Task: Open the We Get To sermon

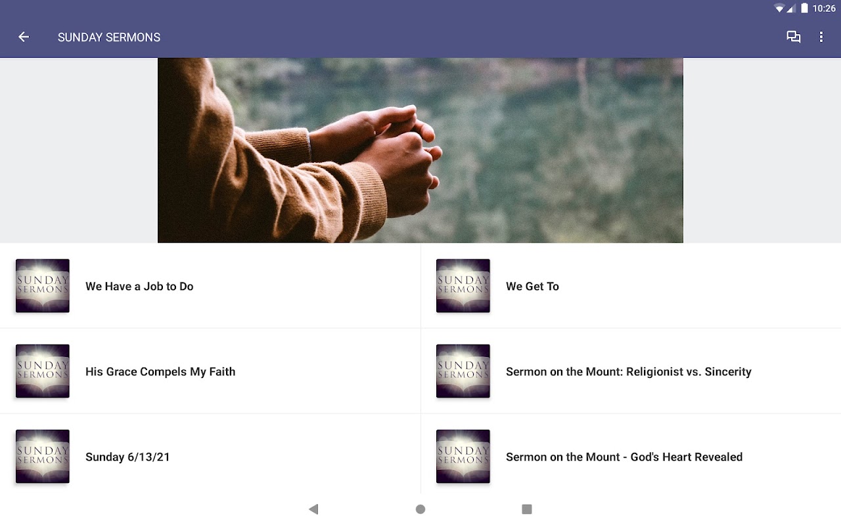Action: 631,286
